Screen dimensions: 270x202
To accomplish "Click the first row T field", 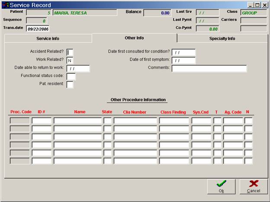I will [217, 120].
